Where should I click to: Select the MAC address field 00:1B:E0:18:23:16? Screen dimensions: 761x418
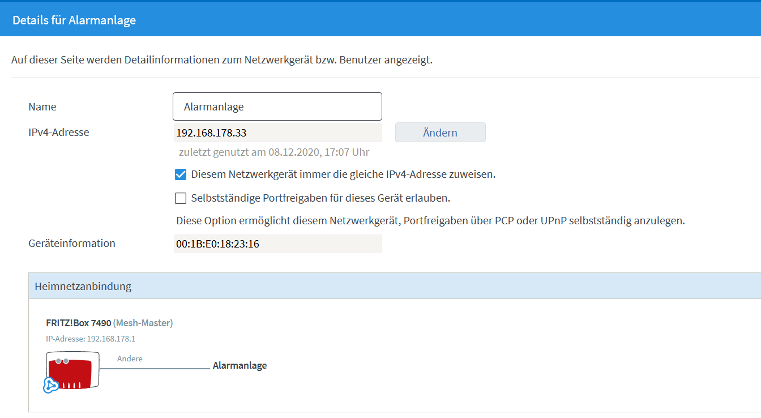coord(277,244)
